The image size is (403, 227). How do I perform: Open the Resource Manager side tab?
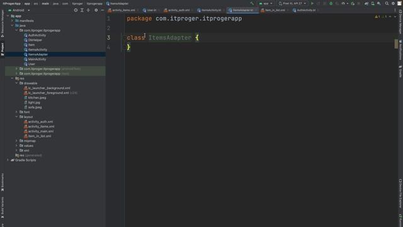3,24
